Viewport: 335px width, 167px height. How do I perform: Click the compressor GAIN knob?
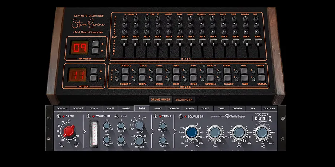coord(121,140)
